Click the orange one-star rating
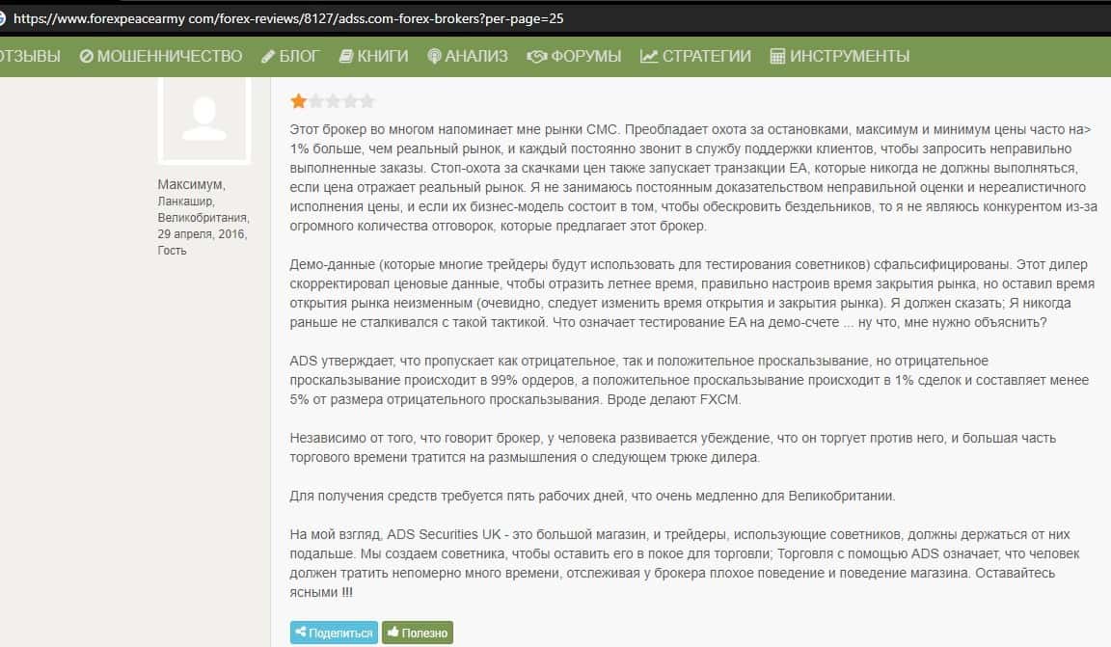Viewport: 1111px width, 647px height. 298,101
